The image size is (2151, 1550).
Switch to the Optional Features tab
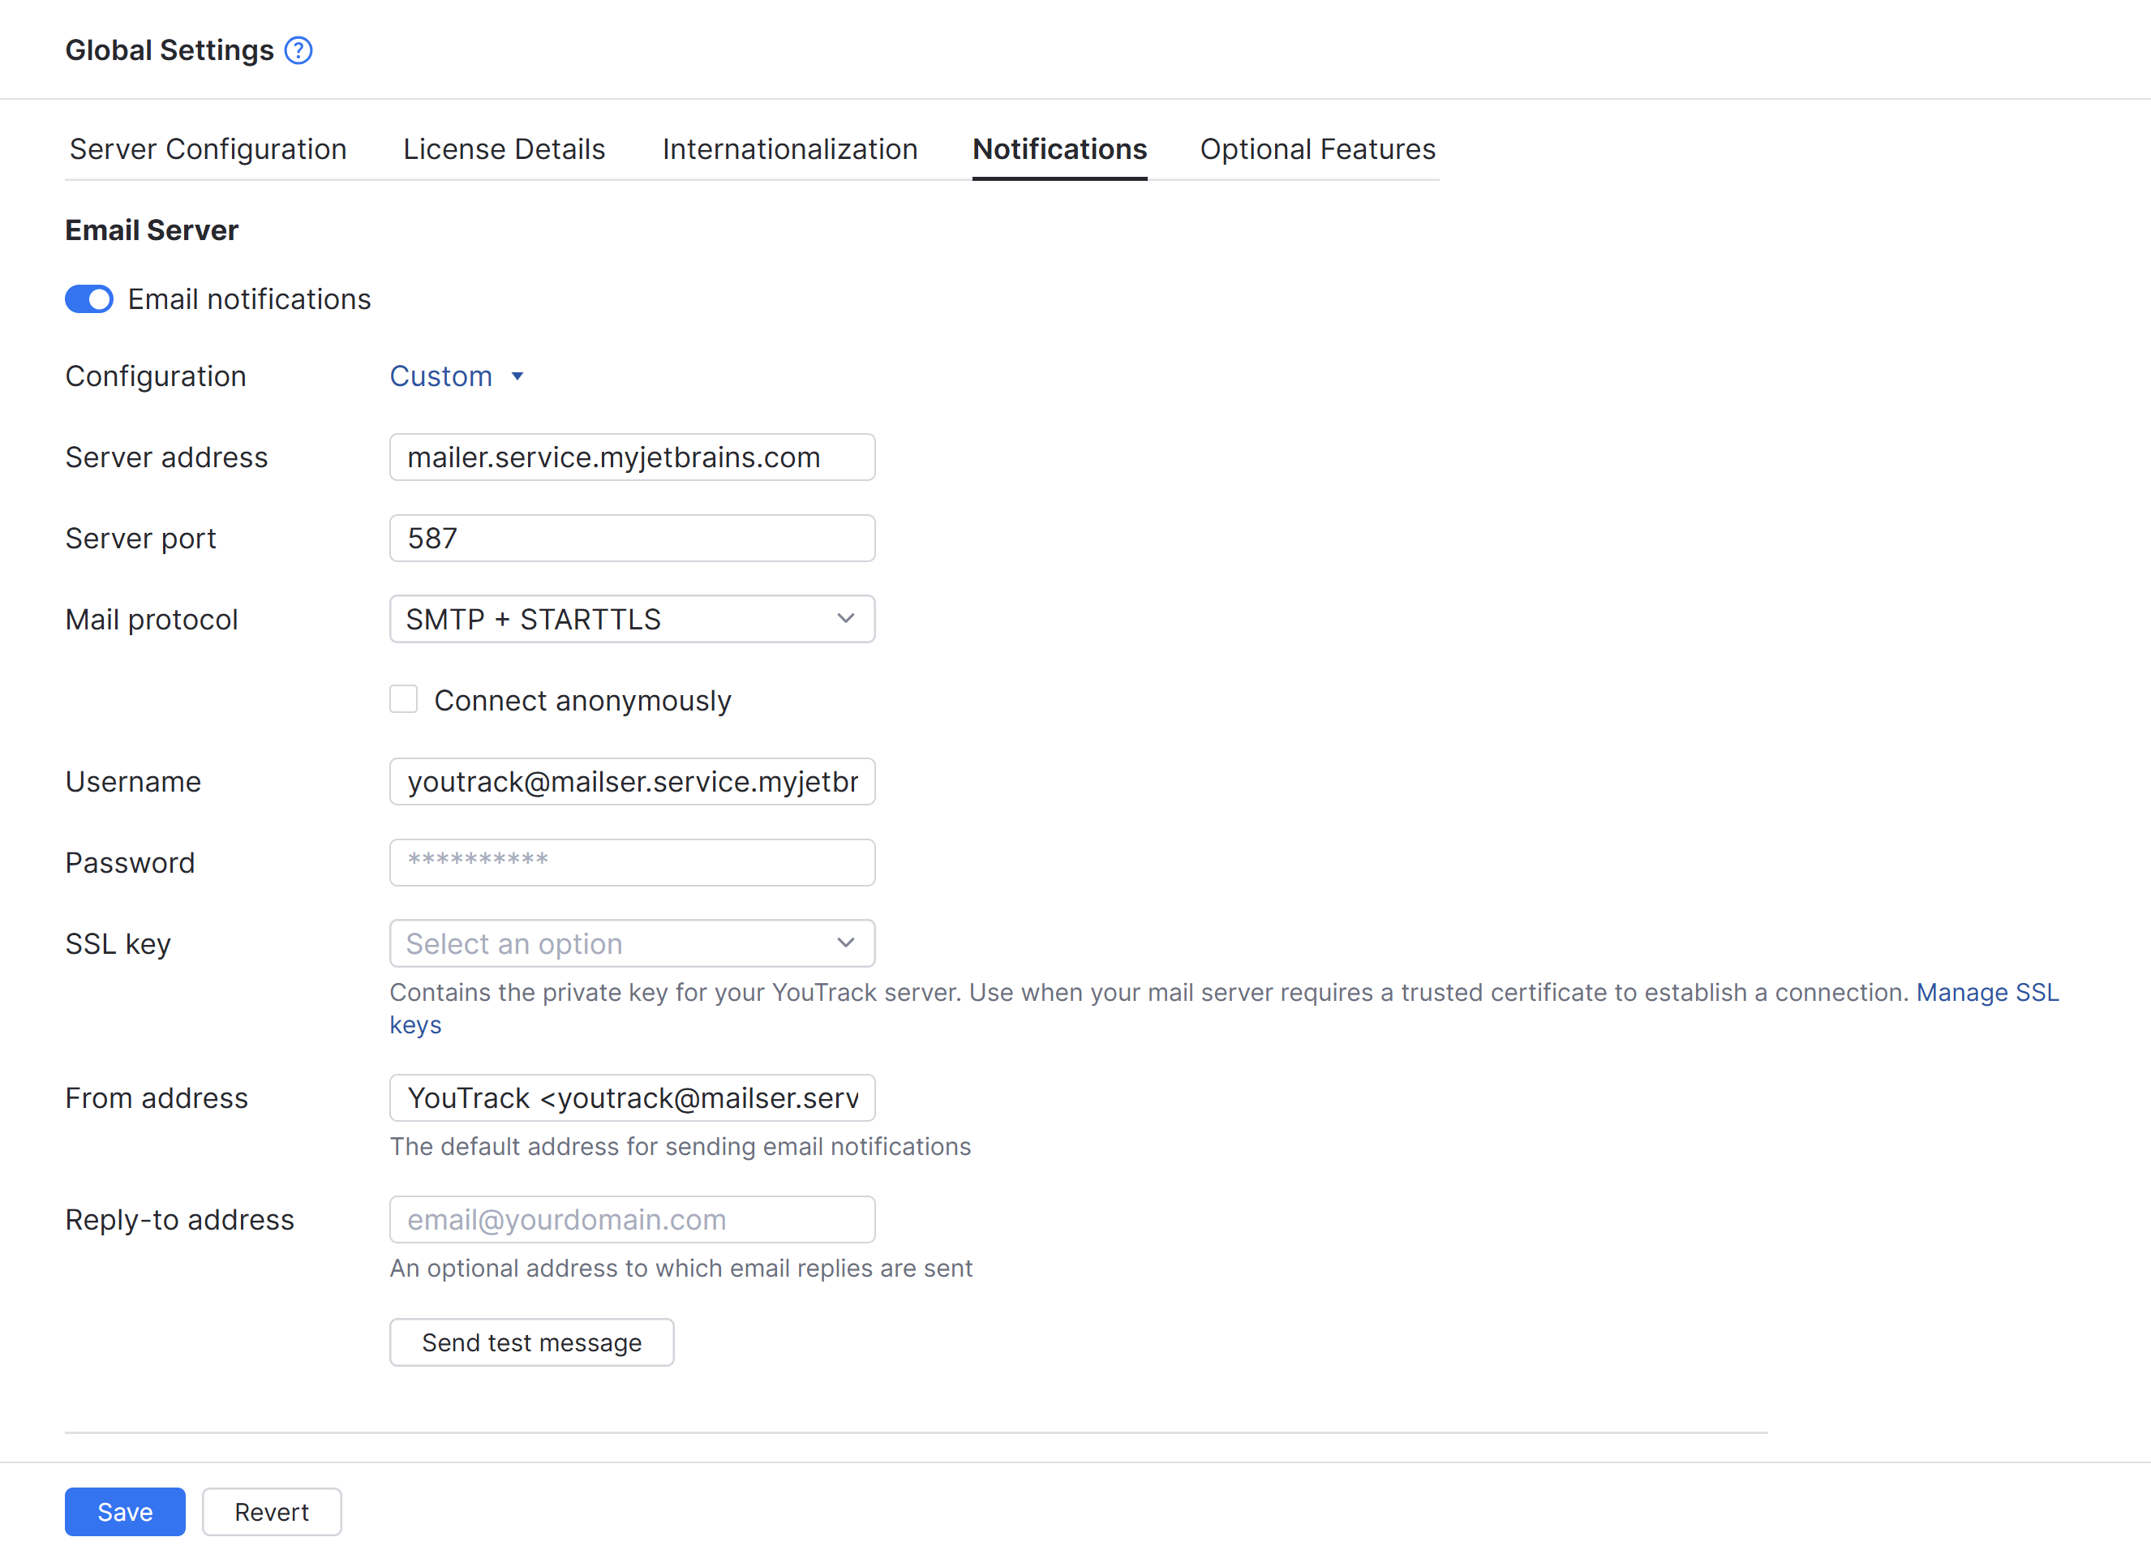pyautogui.click(x=1317, y=149)
